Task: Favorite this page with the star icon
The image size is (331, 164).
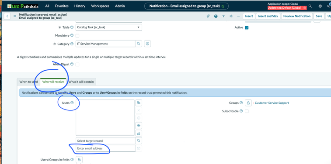Action: pos(223,6)
